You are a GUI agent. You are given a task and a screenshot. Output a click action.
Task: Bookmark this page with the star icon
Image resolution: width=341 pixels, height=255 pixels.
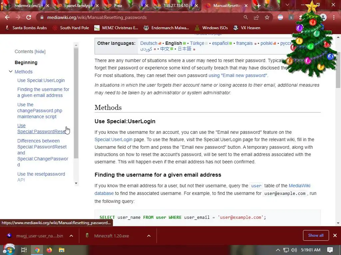267,17
